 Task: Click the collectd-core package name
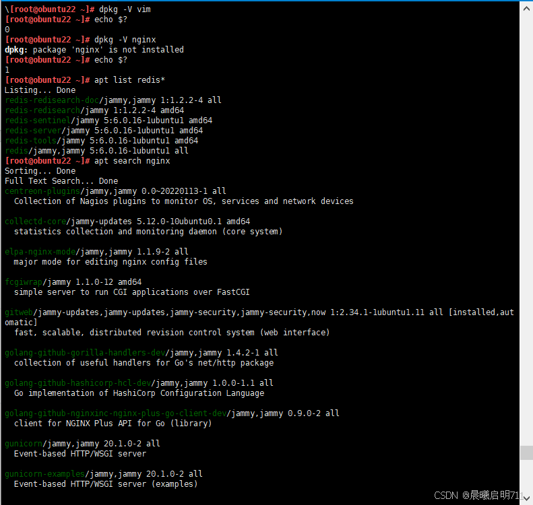35,222
